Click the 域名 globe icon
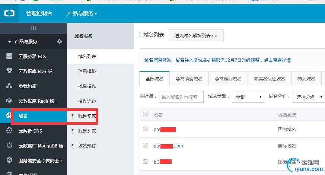Viewport: 325px width, 175px height. [x=9, y=116]
